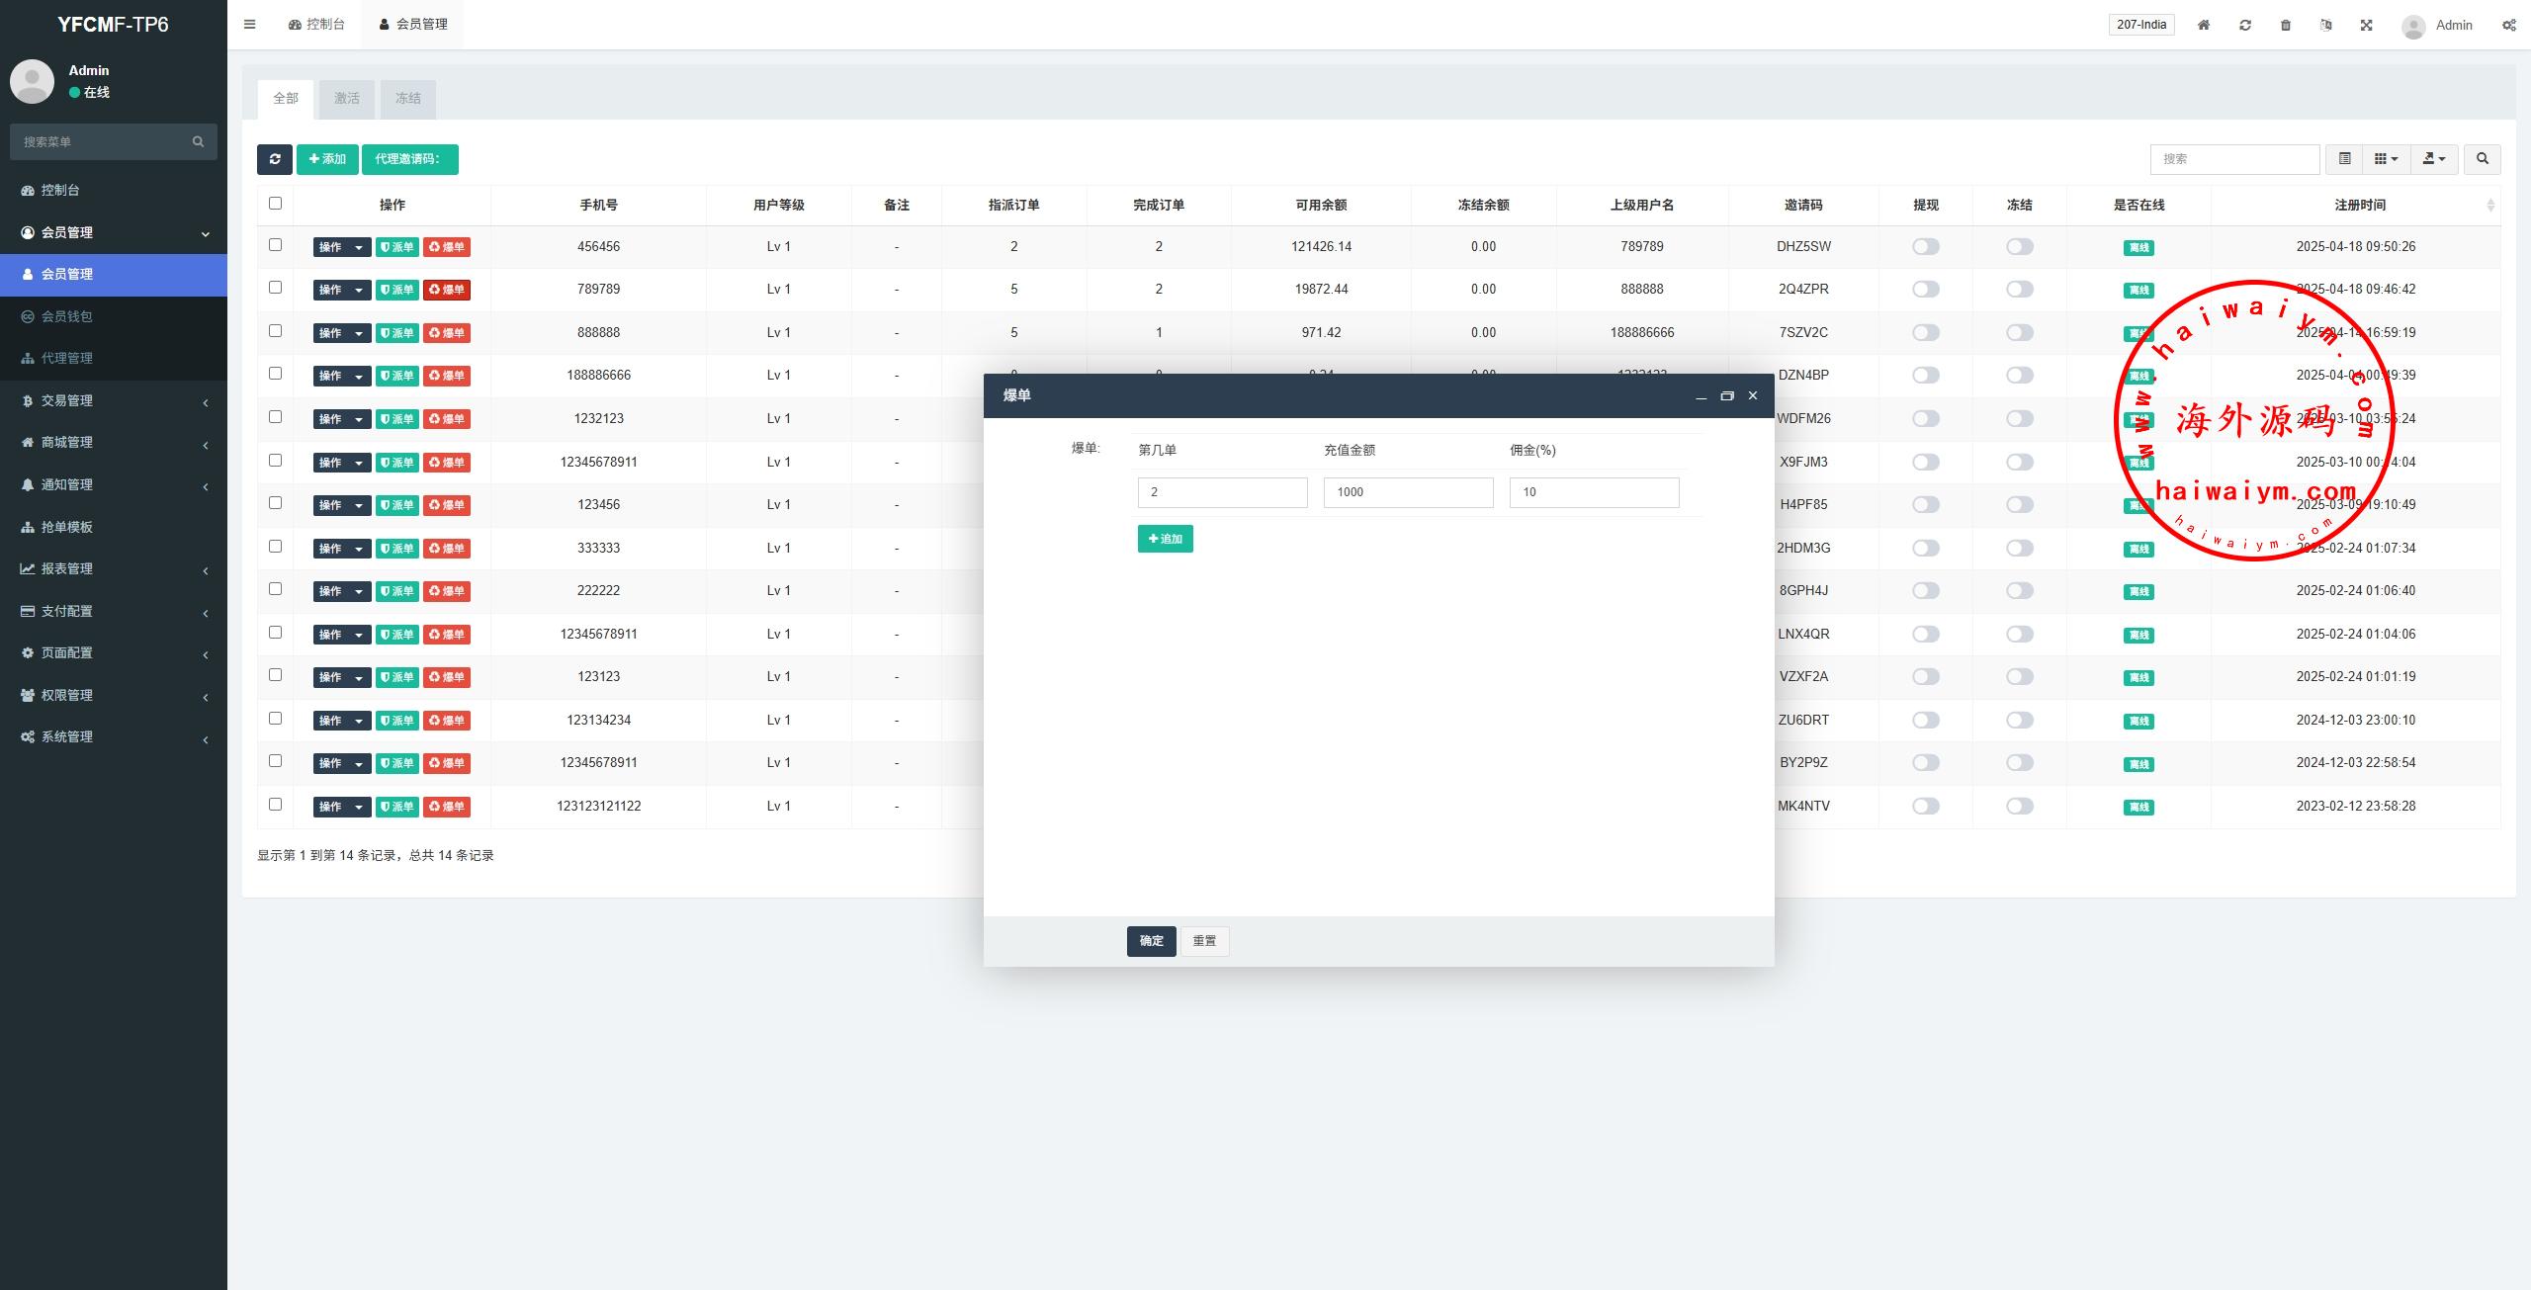The width and height of the screenshot is (2531, 1290).
Task: Toggle 冻结 switch for user 789789
Action: pos(2019,290)
